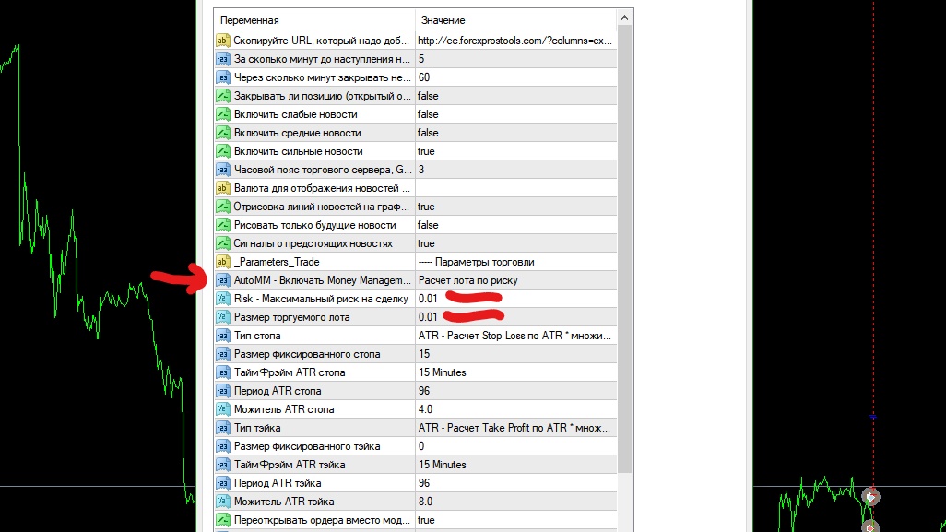Select the 'Переоткрывать ордера вместо мод...' row name

tap(322, 520)
